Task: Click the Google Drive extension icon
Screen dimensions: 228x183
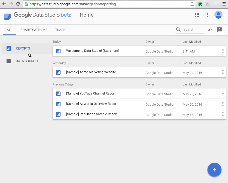Action: tap(208, 4)
